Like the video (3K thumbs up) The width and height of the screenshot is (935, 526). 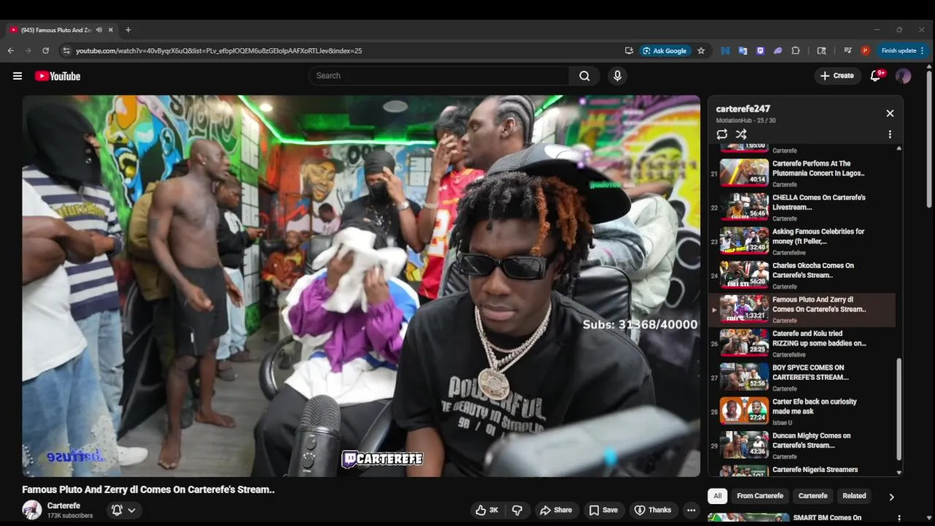click(487, 510)
